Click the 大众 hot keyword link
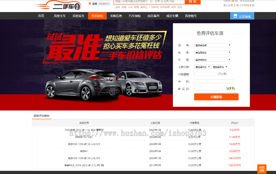The width and height of the screenshot is (276, 174). point(130,7)
